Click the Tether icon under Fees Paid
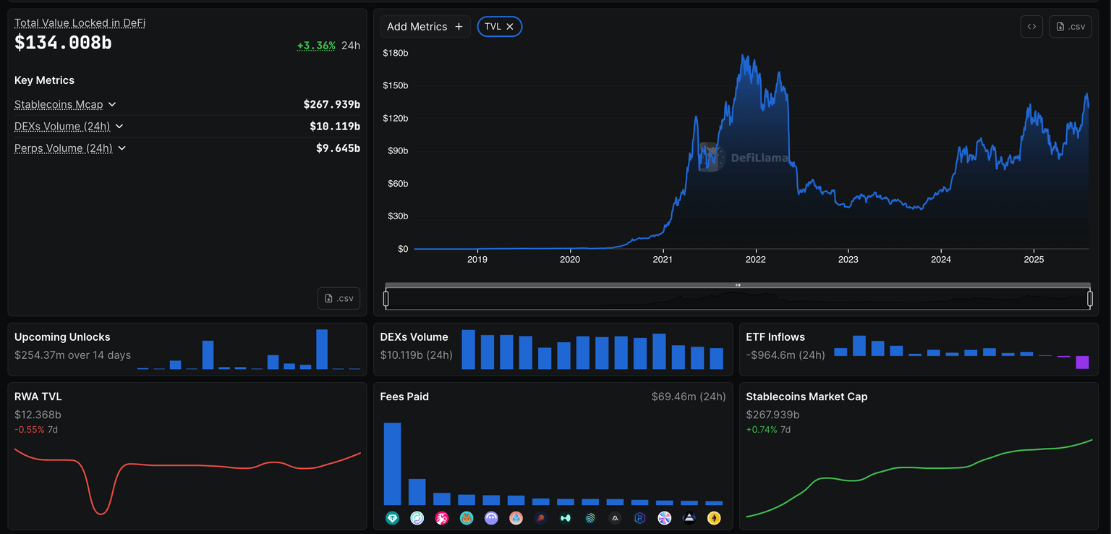Screen dimensions: 1111x534 pos(393,518)
